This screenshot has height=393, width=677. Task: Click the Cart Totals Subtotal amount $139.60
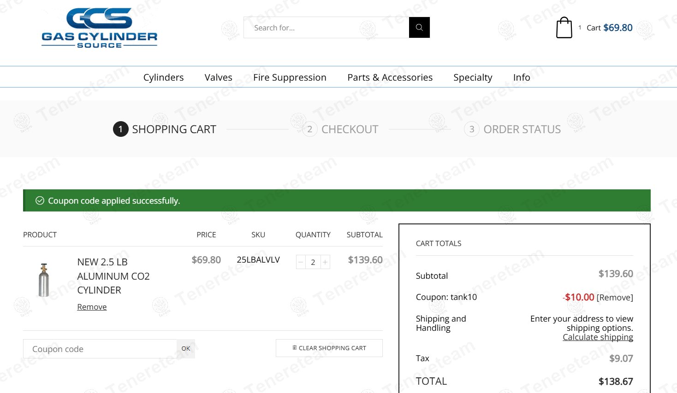pyautogui.click(x=616, y=274)
